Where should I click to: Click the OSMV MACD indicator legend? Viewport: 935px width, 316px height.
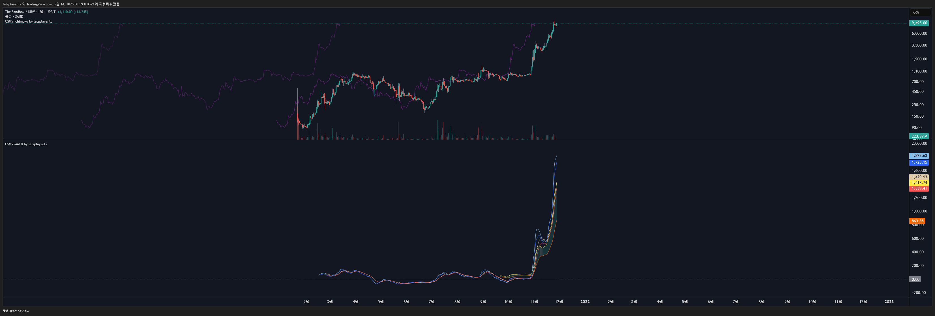(x=26, y=144)
